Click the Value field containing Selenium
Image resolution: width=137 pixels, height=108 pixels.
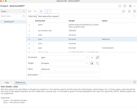pyautogui.click(x=70, y=69)
